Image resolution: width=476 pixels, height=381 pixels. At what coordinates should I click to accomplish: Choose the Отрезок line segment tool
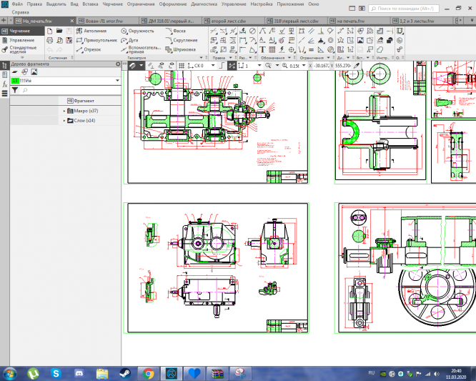tap(89, 50)
